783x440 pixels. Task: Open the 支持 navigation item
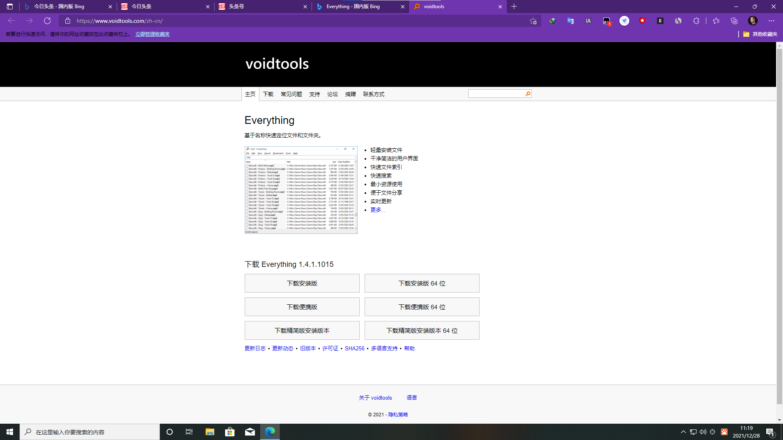314,94
